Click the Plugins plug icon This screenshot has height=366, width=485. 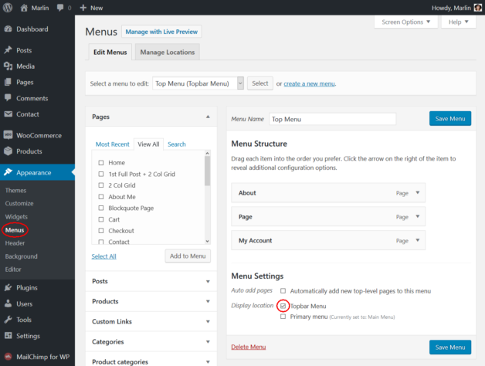point(8,287)
